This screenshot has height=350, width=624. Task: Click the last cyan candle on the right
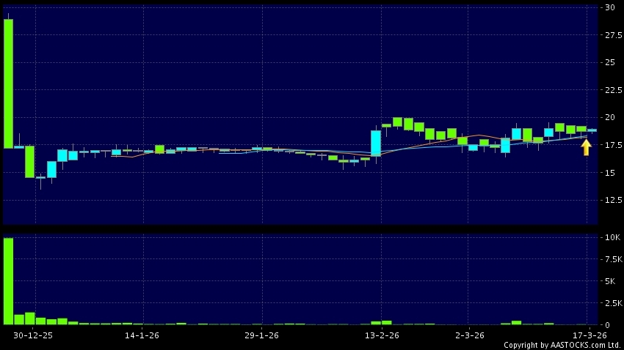592,130
